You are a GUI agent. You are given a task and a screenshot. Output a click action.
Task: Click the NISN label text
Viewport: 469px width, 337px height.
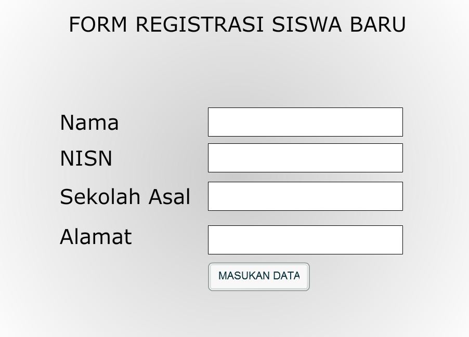tap(86, 158)
